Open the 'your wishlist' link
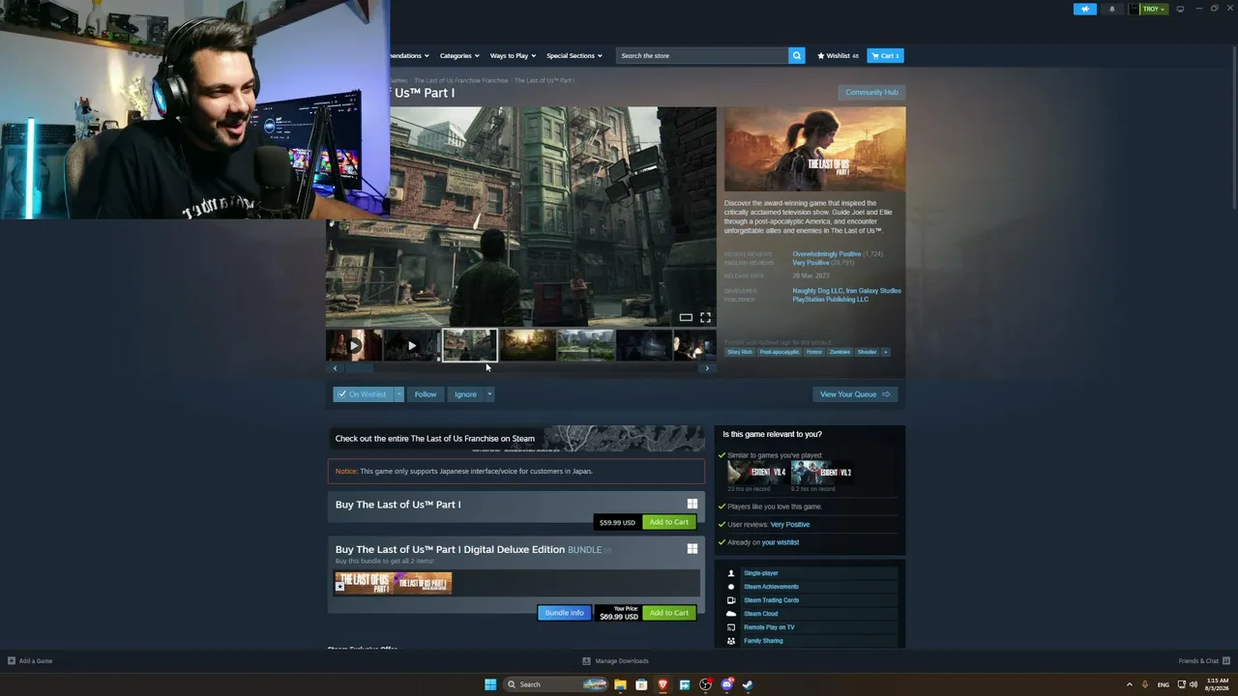 click(x=781, y=542)
